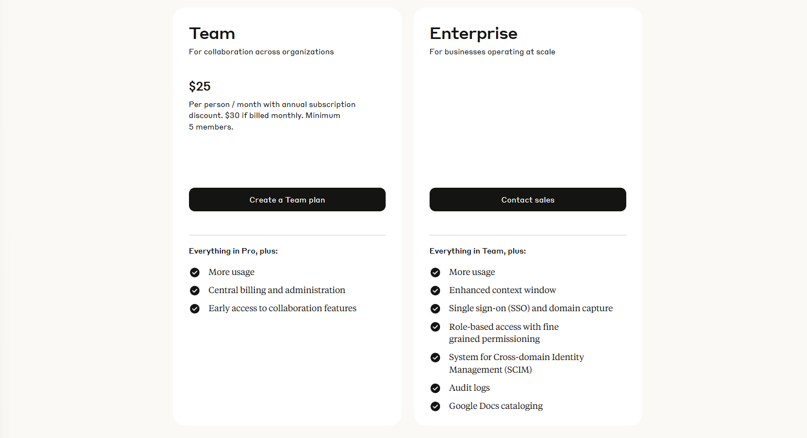
Task: Click the $25 price text
Action: [200, 86]
